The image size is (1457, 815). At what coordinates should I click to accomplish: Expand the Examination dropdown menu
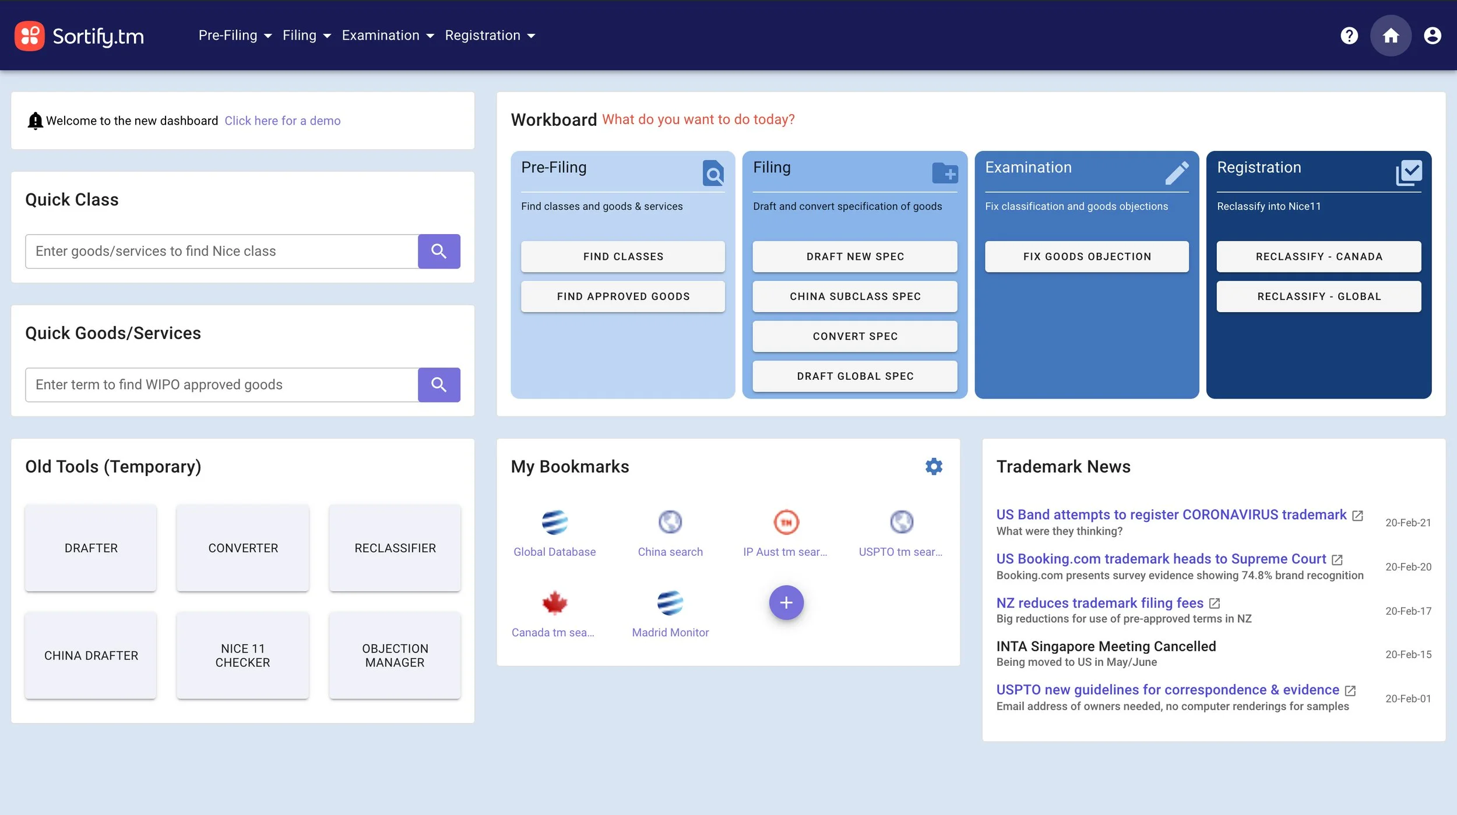pyautogui.click(x=388, y=36)
